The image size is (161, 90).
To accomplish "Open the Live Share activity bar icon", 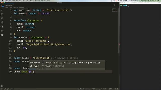I will click(2, 27).
